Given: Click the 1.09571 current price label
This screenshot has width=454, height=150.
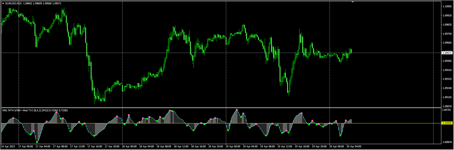Looking at the screenshot, I should coord(447,53).
